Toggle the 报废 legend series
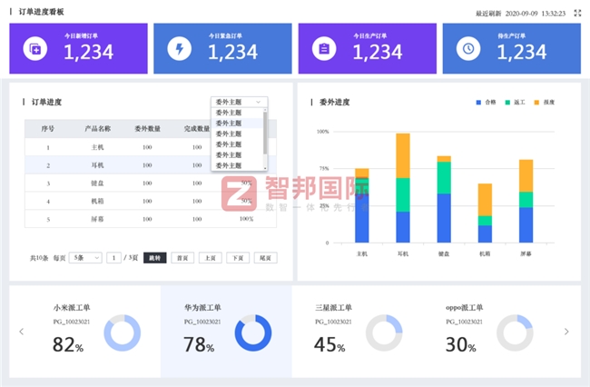 (x=545, y=103)
